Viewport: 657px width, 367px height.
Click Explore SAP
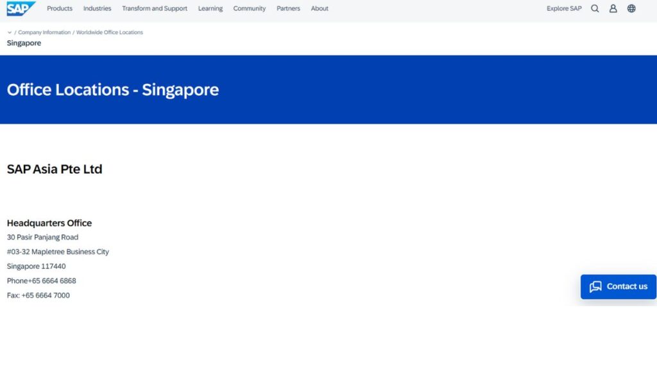(x=564, y=8)
